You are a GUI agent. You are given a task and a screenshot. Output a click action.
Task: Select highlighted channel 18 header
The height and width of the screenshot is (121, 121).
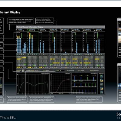[x=32, y=30]
